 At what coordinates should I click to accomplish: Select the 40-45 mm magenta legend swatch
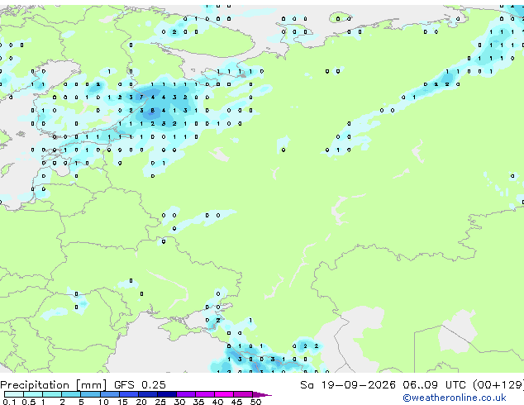click(224, 394)
